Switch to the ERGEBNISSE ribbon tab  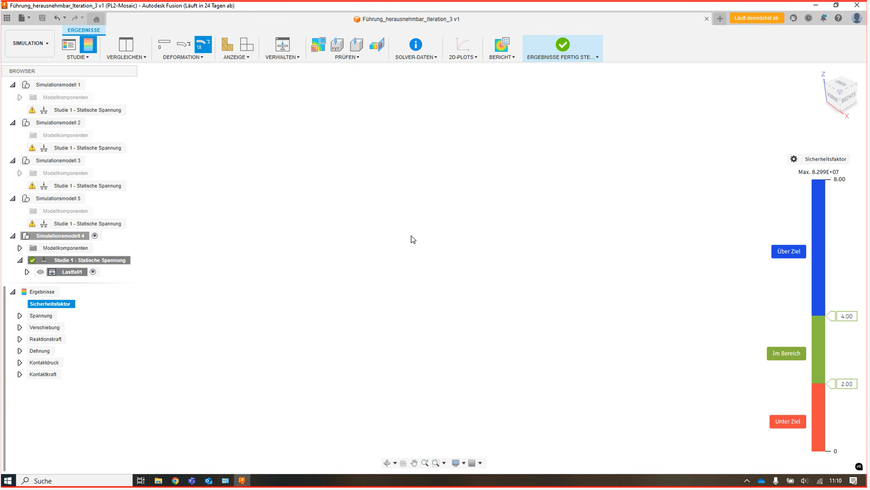click(x=84, y=30)
